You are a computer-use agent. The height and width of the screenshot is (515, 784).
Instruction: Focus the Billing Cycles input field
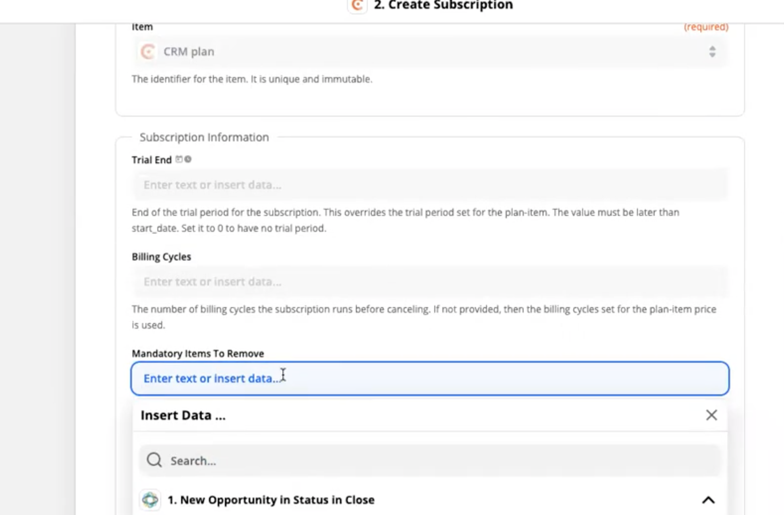pyautogui.click(x=430, y=282)
